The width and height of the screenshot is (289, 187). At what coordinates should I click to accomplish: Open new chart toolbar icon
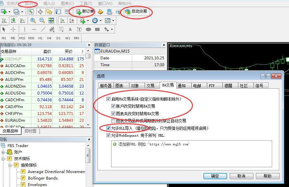pyautogui.click(x=4, y=12)
